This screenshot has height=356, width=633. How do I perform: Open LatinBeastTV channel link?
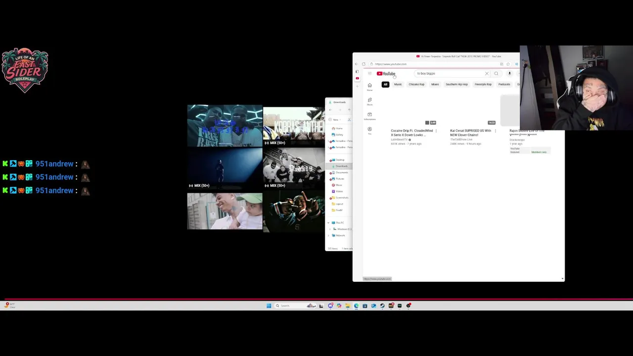coord(400,140)
